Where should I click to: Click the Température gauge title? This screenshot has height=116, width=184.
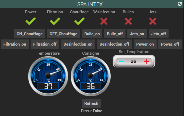(x=48, y=53)
